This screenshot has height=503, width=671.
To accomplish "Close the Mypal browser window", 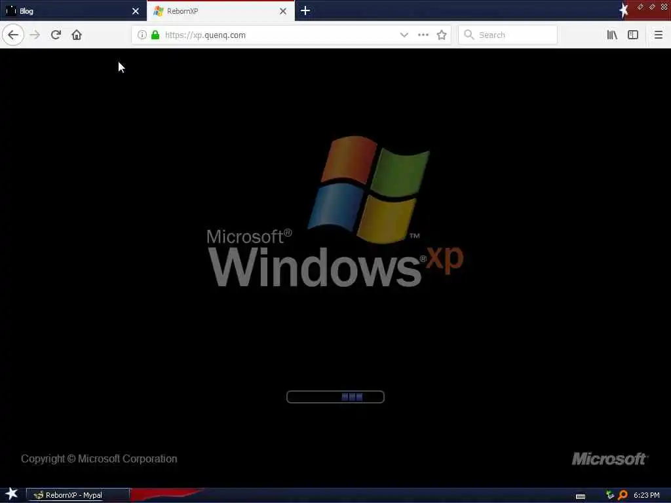I will [x=664, y=7].
